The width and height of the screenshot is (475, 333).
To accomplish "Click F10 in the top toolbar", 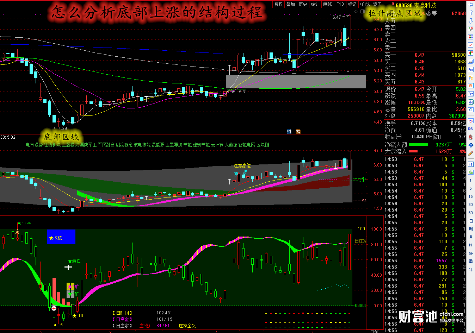I will point(340,4).
